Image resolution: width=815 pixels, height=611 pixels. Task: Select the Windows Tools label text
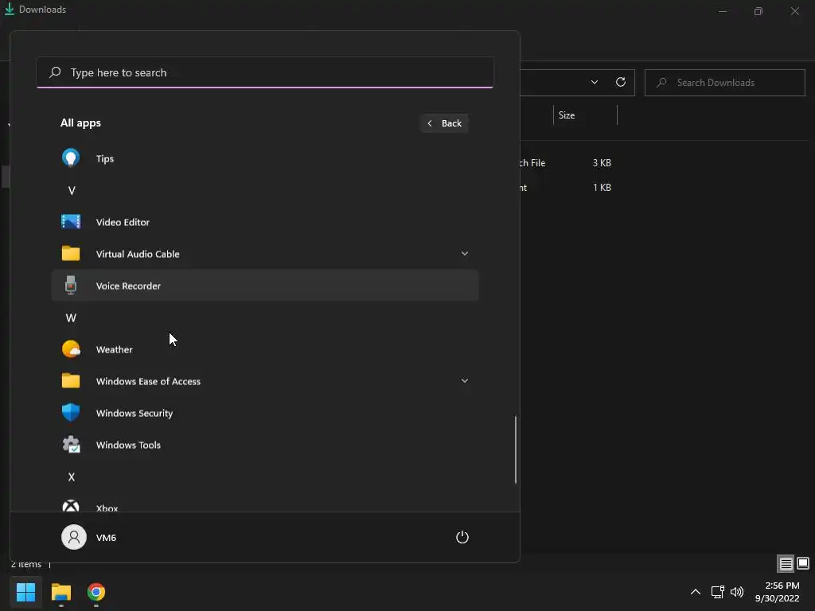coord(128,445)
